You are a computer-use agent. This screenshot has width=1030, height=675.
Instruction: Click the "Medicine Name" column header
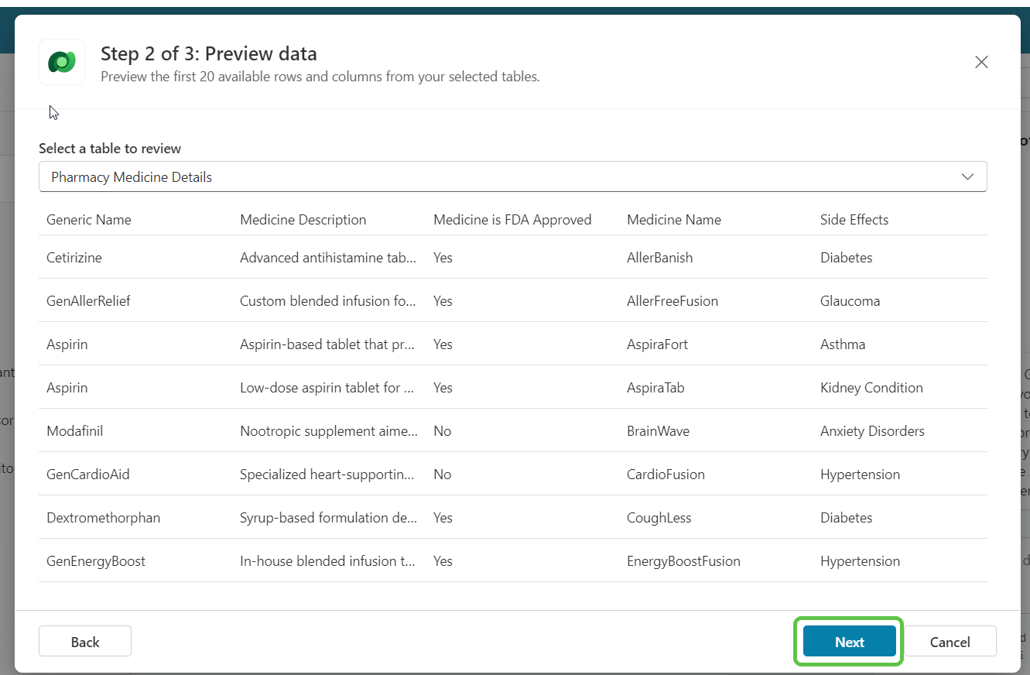(x=673, y=219)
